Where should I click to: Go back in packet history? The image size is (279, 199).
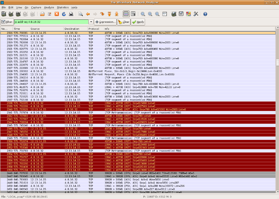(x=88, y=14)
